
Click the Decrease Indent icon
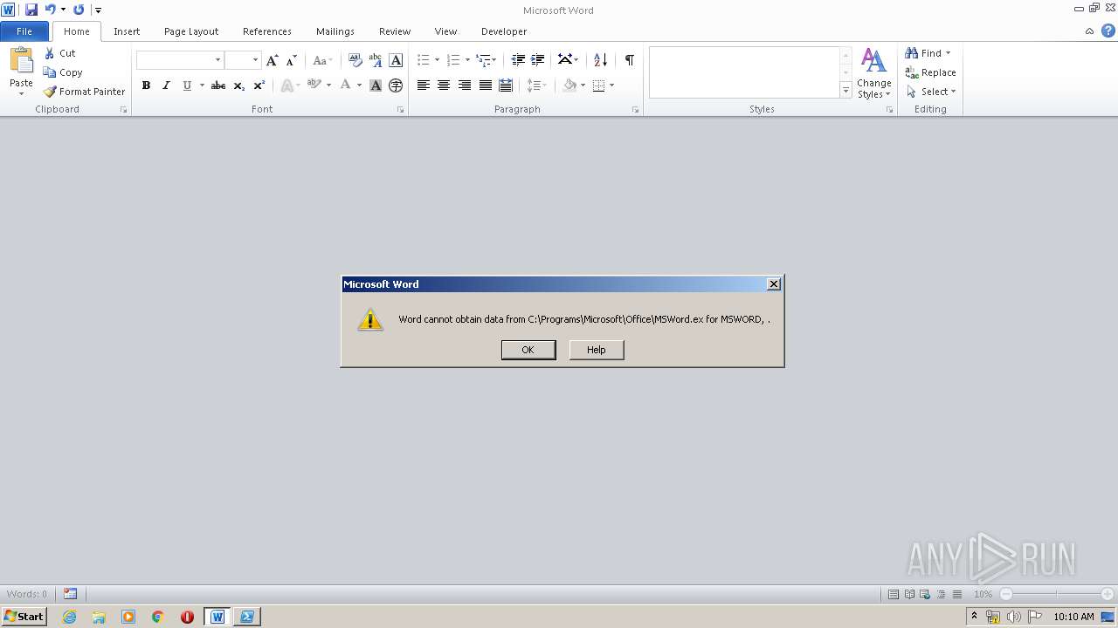point(518,60)
